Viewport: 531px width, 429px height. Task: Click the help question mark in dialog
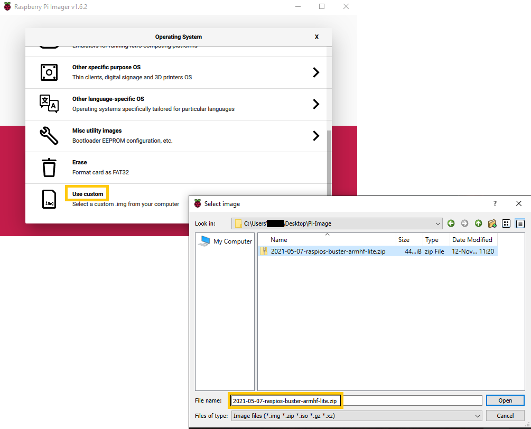(x=495, y=203)
